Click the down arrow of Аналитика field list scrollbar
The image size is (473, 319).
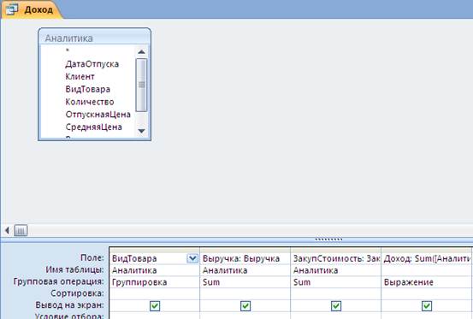tap(141, 131)
